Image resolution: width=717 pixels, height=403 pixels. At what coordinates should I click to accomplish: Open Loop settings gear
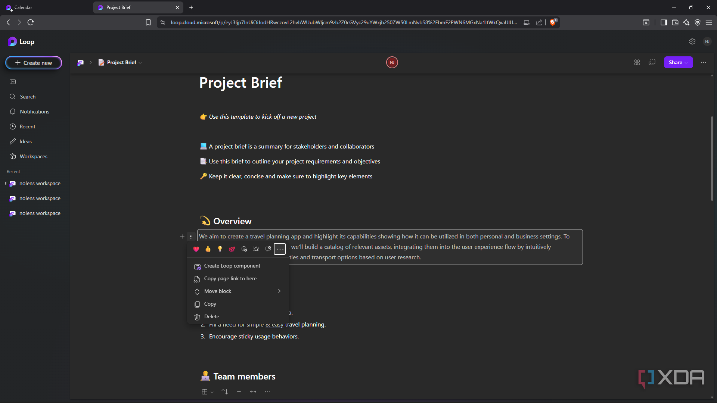click(692, 41)
